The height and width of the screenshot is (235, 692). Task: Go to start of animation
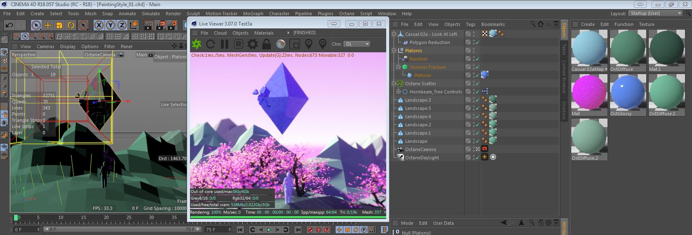[x=240, y=230]
